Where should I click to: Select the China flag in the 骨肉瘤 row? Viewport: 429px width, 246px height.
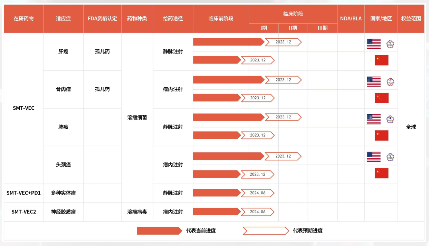pos(381,98)
